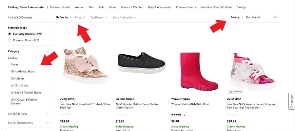Click the ellipsis next to See All Departments
The image size is (295, 131).
(x=48, y=123)
